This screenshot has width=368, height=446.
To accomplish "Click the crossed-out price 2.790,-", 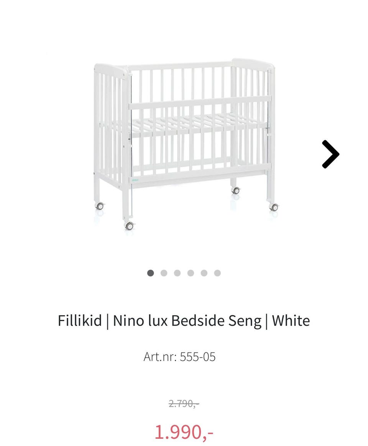I will tap(184, 403).
